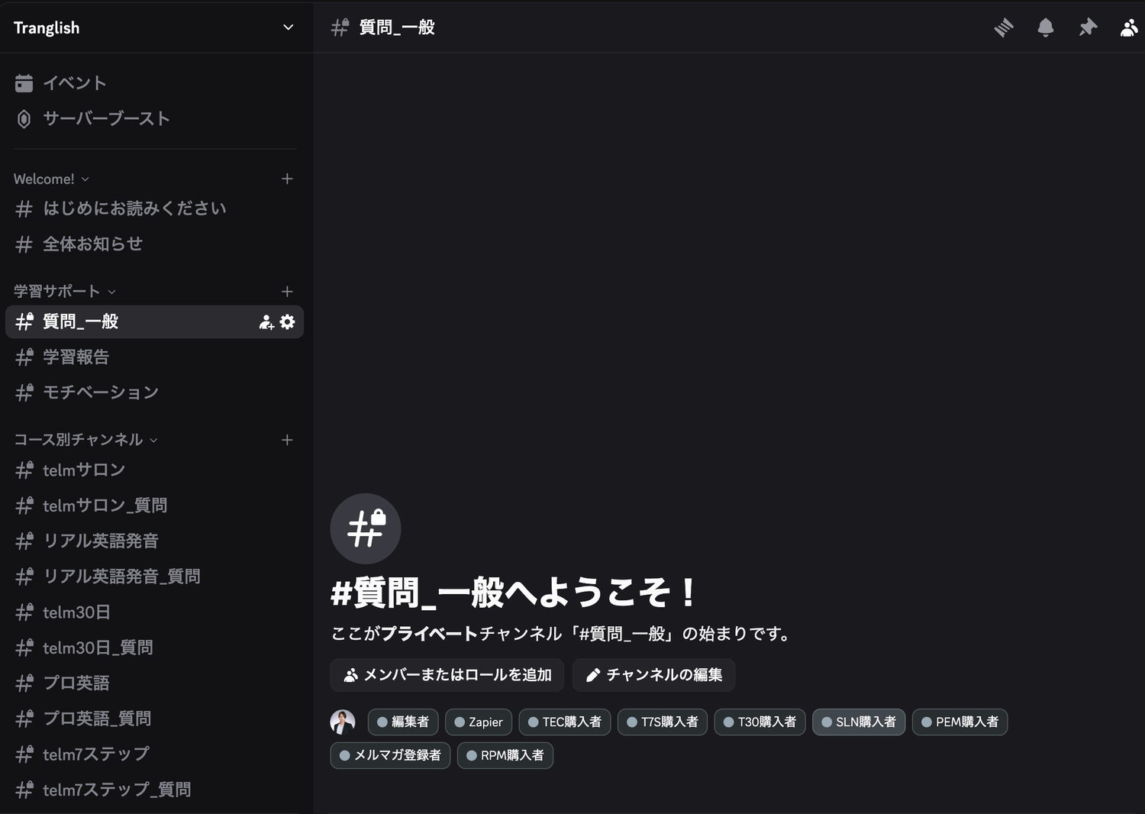Screen dimensions: 1145x814
Task: Open プロ英語 channel
Action: point(155,683)
